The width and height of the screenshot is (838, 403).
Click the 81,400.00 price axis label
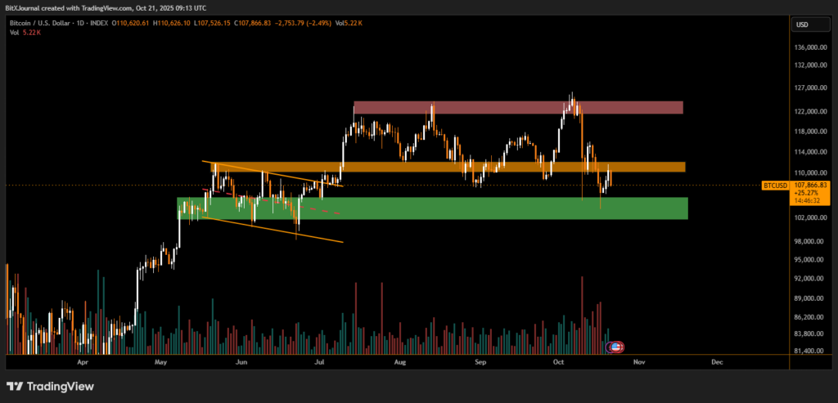coord(809,351)
